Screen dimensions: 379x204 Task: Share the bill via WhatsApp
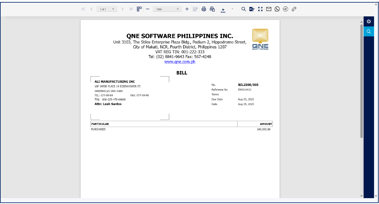coord(277,9)
